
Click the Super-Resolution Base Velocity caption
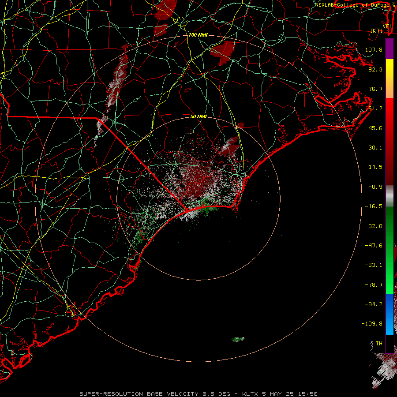click(198, 394)
